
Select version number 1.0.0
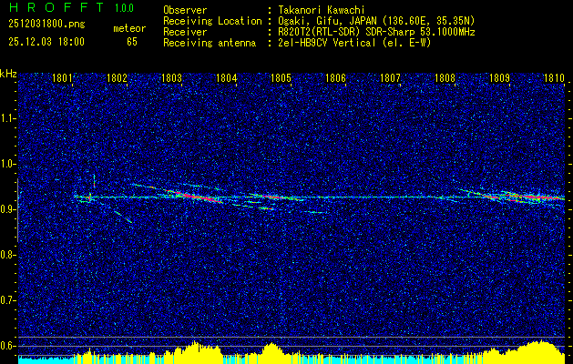124,8
